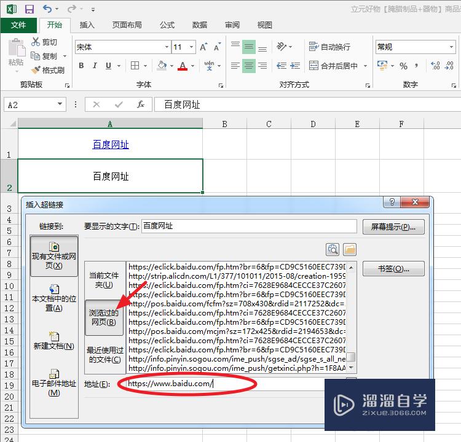Click the Cut scissors icon
This screenshot has width=461, height=442.
click(36, 42)
